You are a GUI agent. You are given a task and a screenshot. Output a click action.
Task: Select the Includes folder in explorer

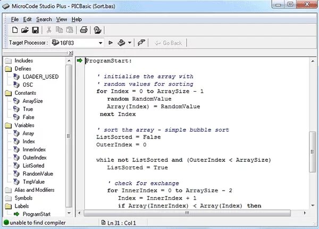pos(19,61)
